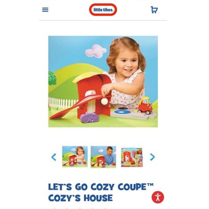The image size is (209, 209).
Task: Open the hamburger navigation menu
Action: tap(45, 10)
